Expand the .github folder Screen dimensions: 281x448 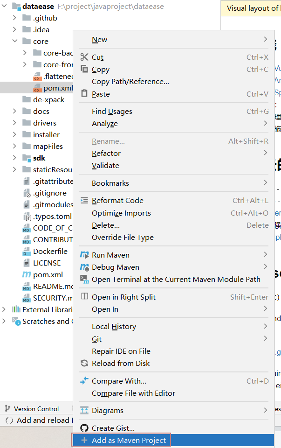pos(15,18)
